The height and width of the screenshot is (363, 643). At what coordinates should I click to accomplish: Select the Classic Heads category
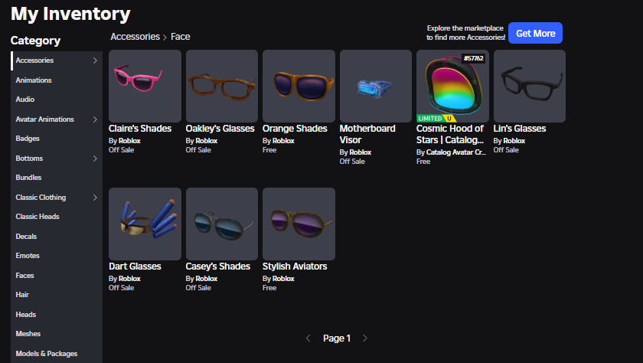[38, 217]
